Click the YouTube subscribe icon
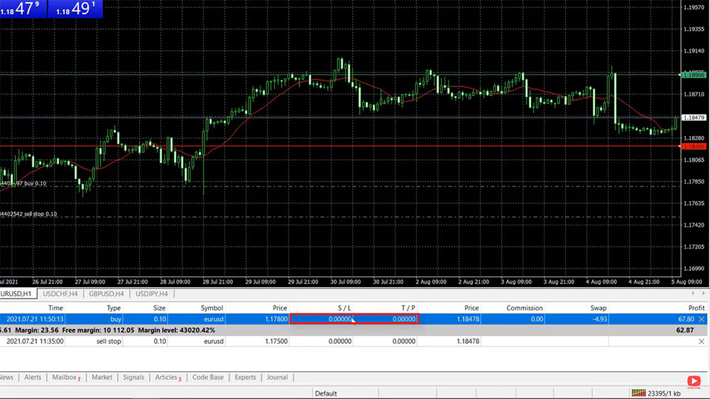Viewport: 710px width, 399px height. tap(693, 381)
